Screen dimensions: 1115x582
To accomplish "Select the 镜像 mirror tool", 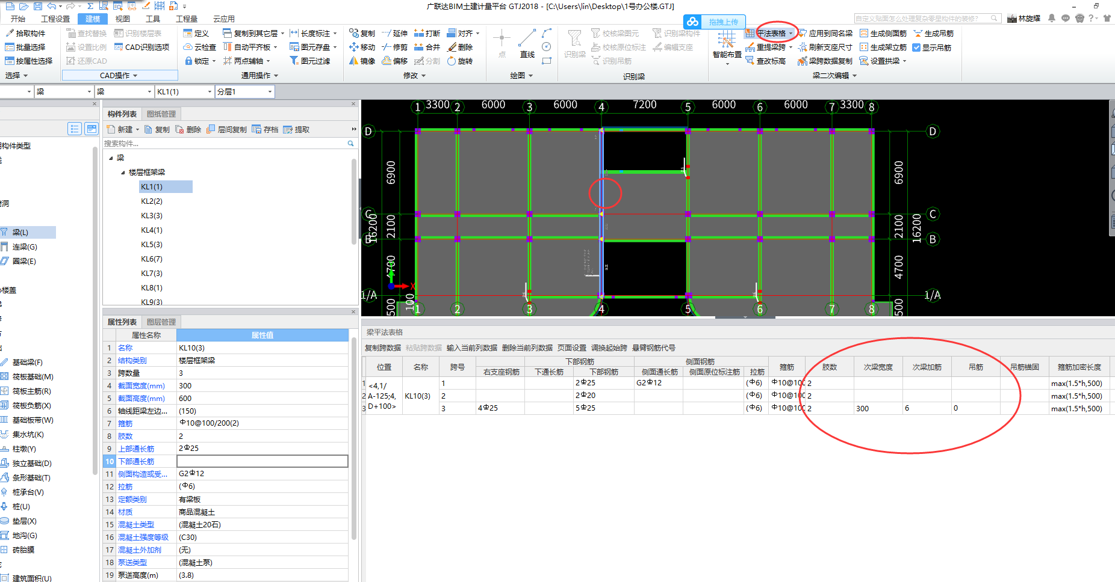I will click(362, 61).
